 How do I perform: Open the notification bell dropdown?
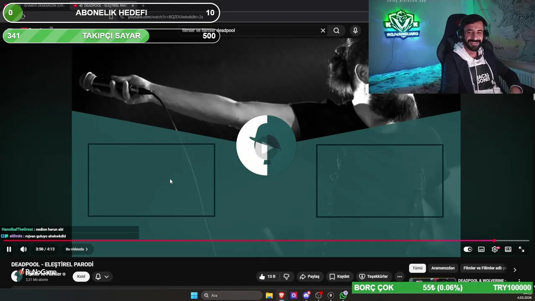(x=102, y=276)
